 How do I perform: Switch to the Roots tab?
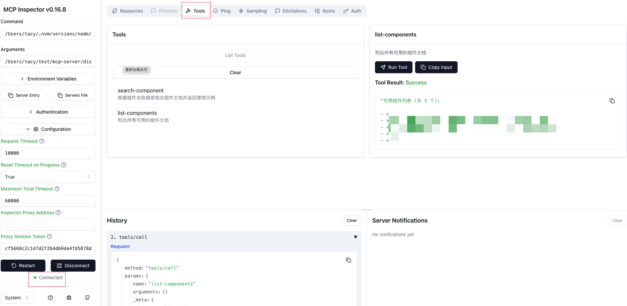[325, 11]
